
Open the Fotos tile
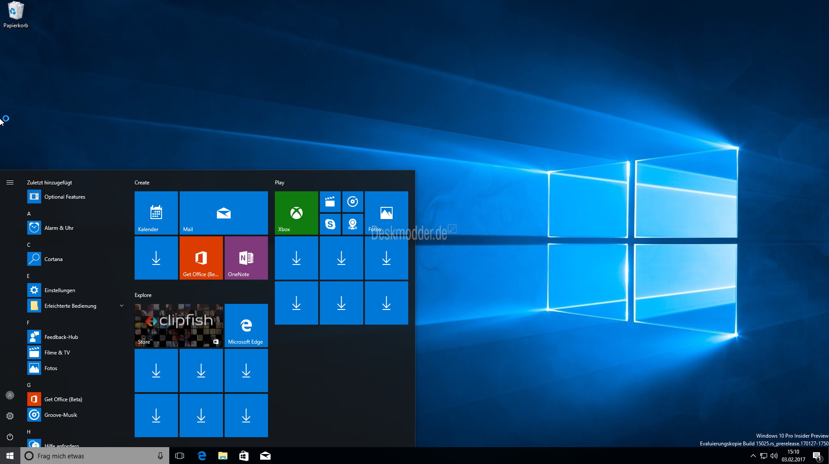coord(387,213)
